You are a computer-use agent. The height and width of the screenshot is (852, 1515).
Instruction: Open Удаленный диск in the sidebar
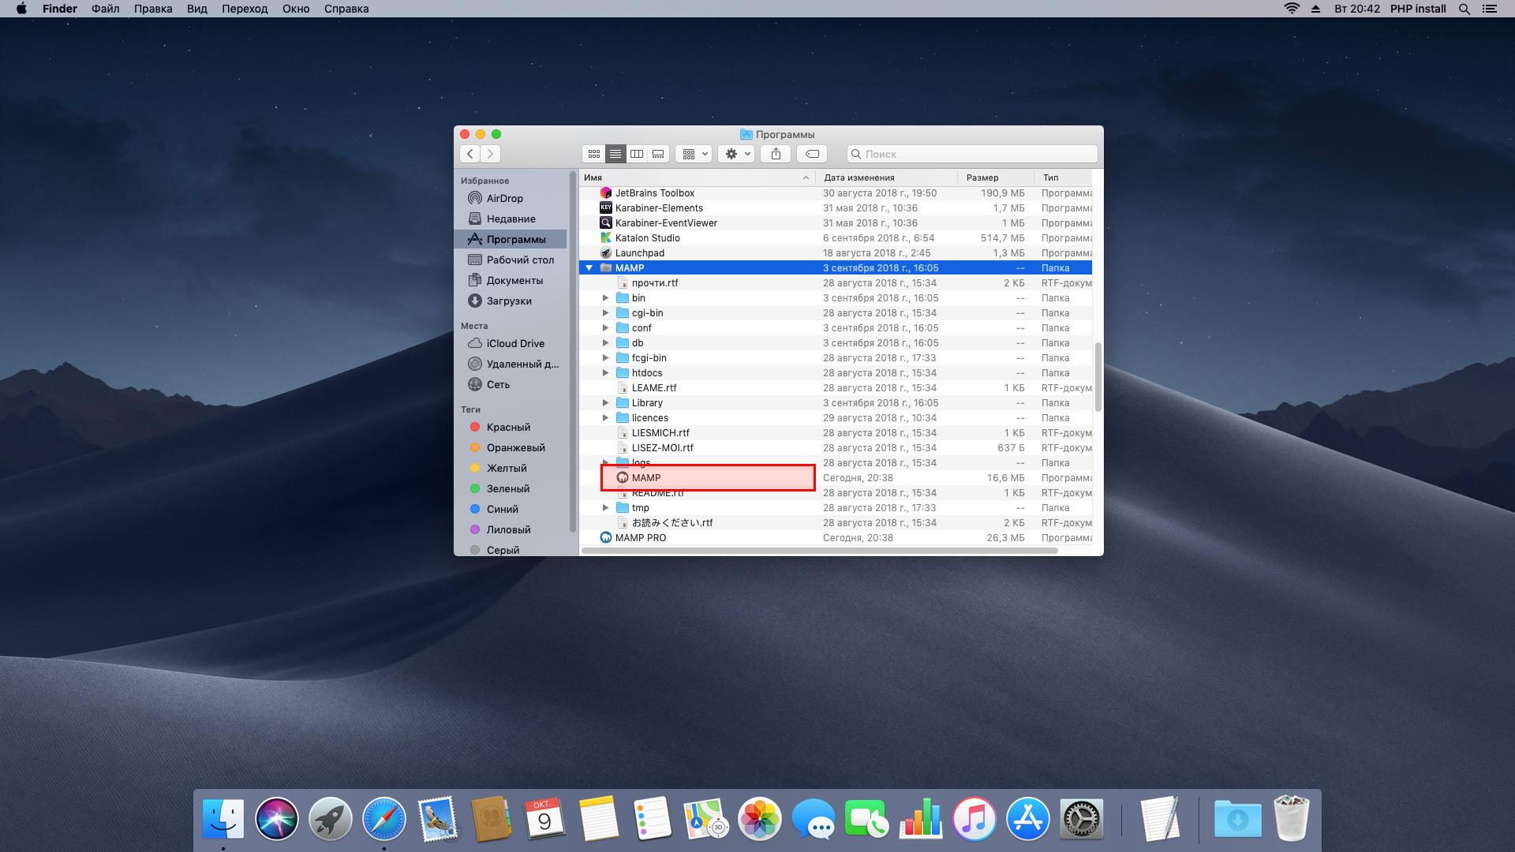click(x=511, y=364)
